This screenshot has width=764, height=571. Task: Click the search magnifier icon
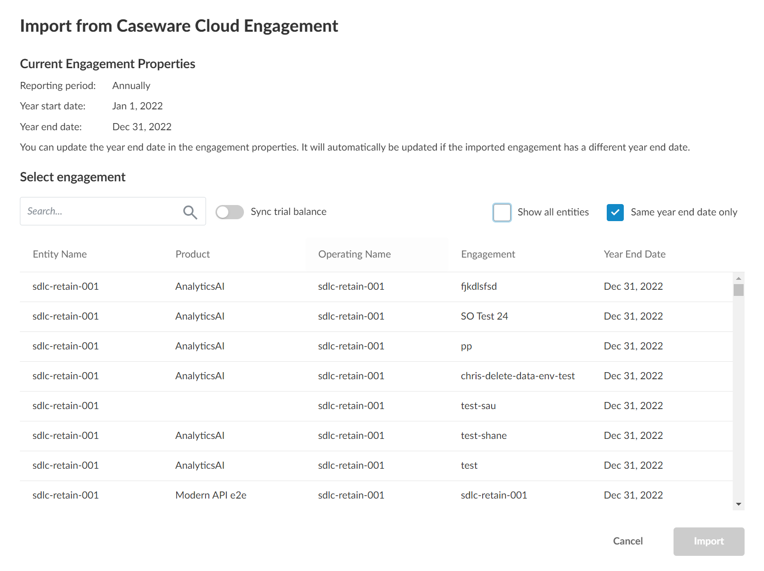(190, 212)
